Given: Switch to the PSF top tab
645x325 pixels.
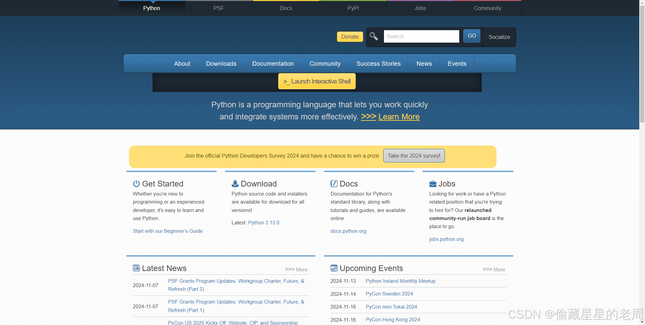Looking at the screenshot, I should tap(219, 8).
